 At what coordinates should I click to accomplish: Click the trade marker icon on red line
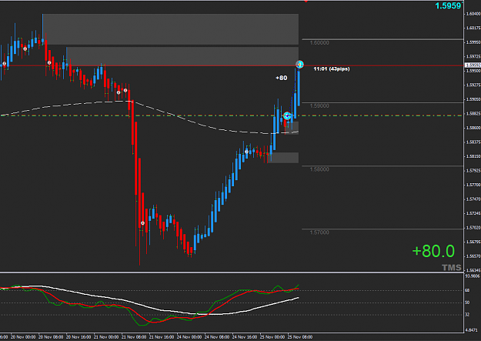coord(299,64)
